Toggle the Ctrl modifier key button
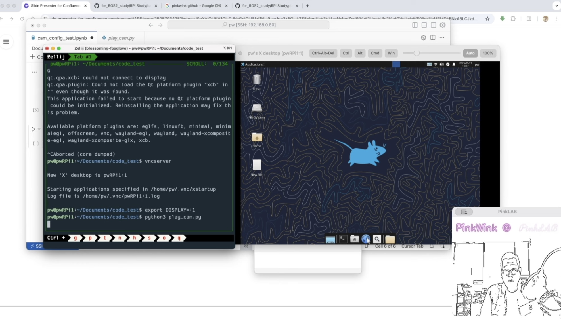Viewport: 561px width, 319px height. (x=346, y=53)
